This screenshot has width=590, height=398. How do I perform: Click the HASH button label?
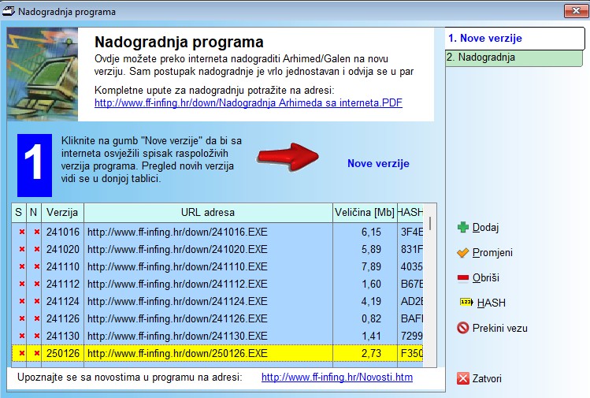pyautogui.click(x=491, y=303)
